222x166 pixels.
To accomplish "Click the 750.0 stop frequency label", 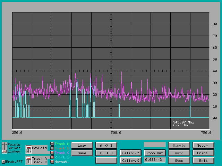I will click(206, 133).
